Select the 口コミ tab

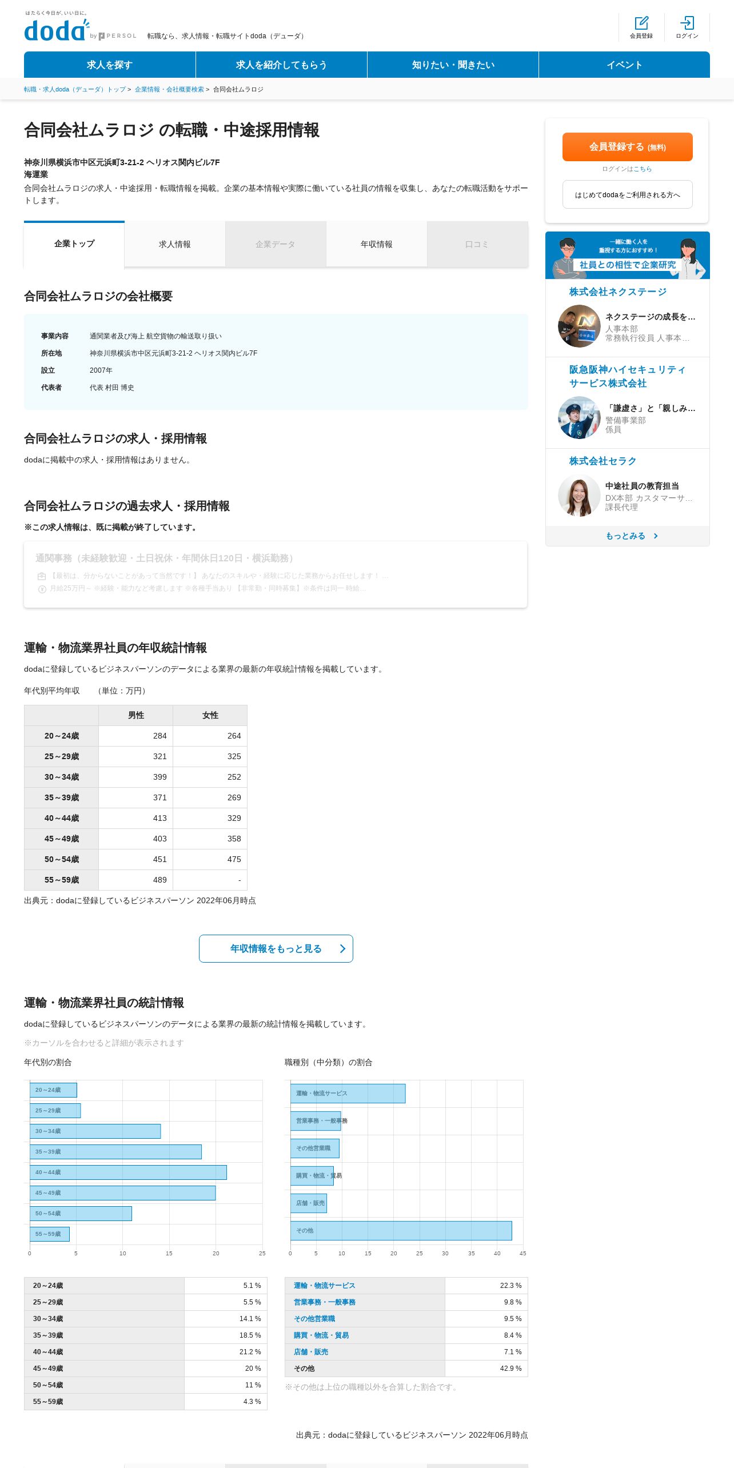pyautogui.click(x=477, y=244)
